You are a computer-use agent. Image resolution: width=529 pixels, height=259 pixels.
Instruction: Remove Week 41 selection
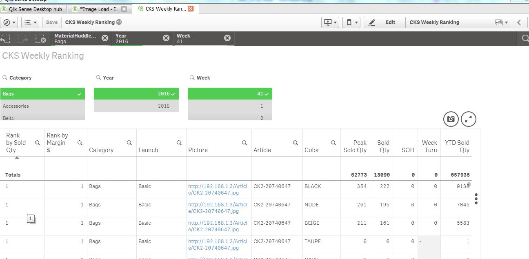point(227,38)
